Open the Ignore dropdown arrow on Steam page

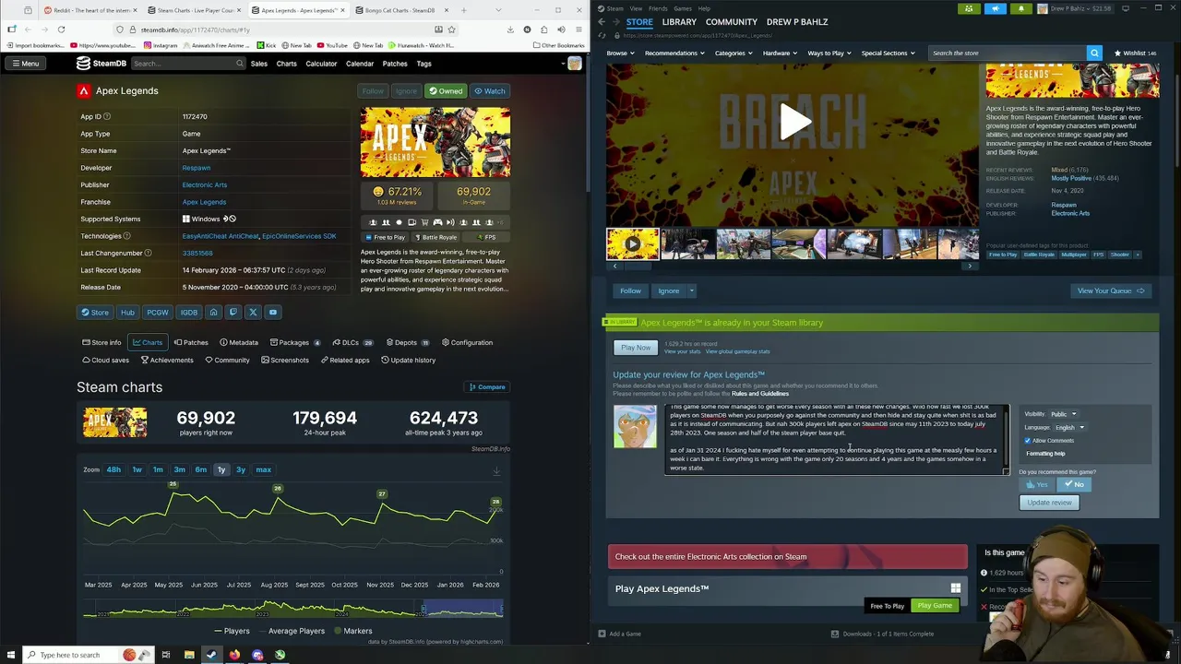(x=691, y=290)
